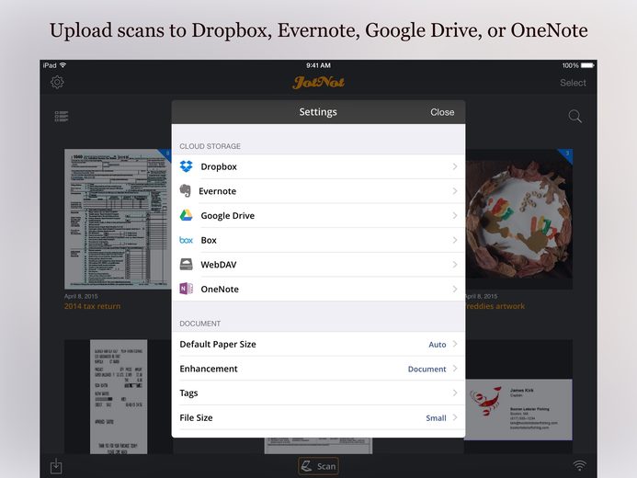Click the box logo icon
637x478 pixels.
pos(186,240)
